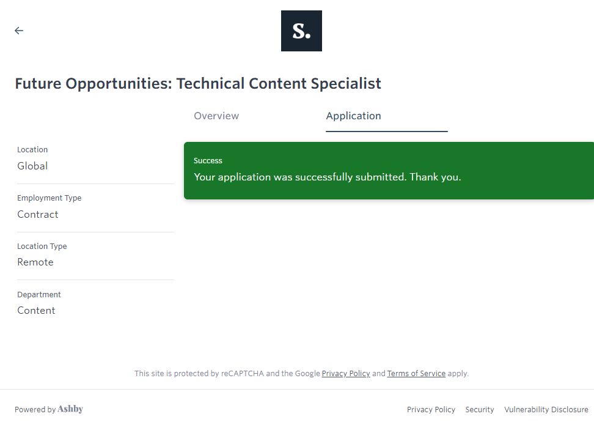The height and width of the screenshot is (430, 594).
Task: Select the Application tab
Action: 353,116
